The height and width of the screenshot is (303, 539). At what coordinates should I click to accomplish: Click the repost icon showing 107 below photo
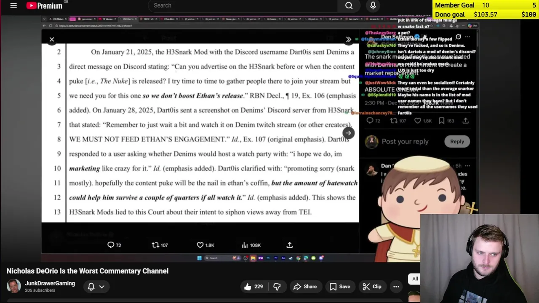155,245
